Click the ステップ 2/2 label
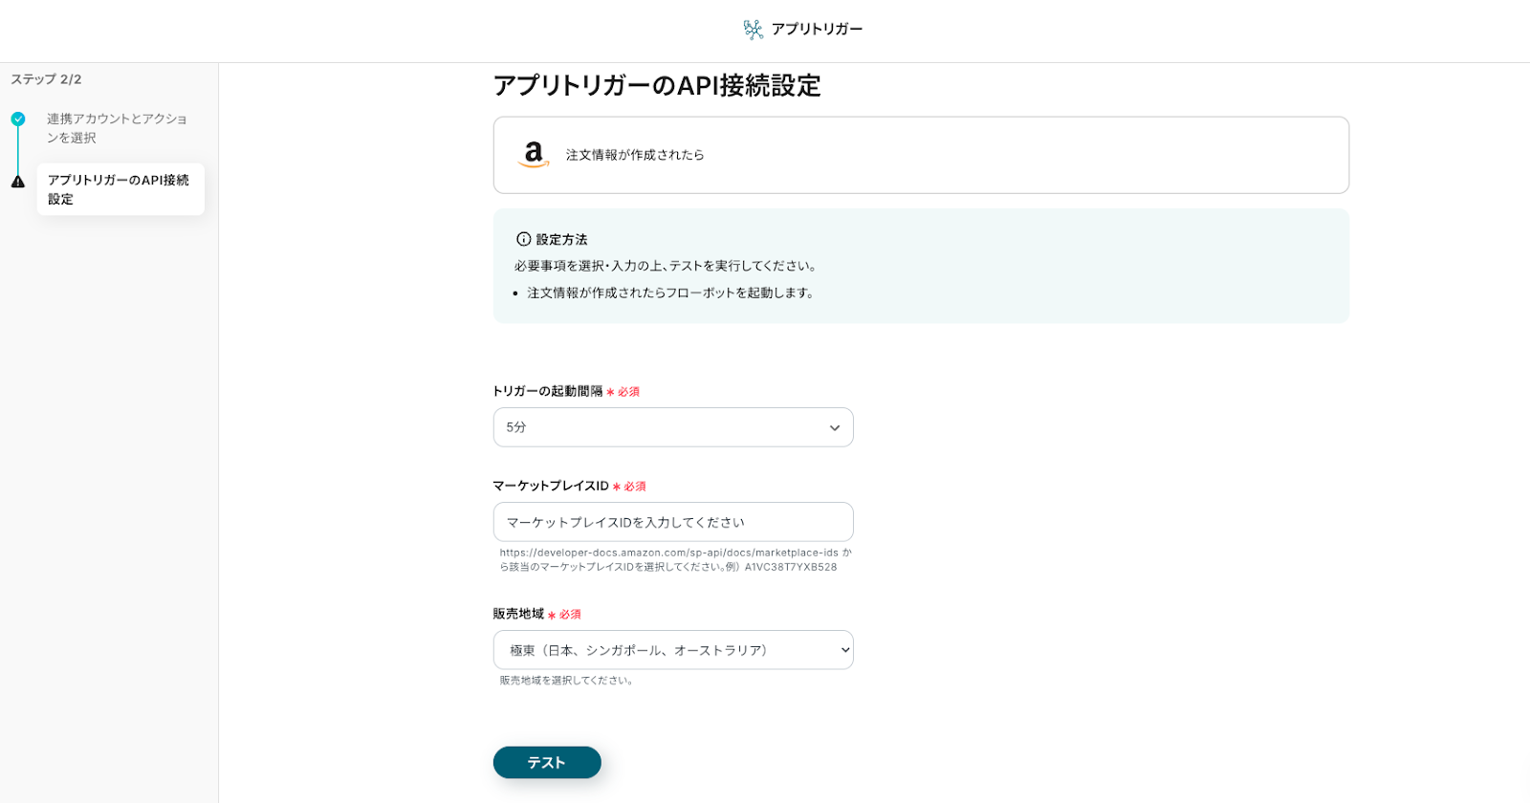The width and height of the screenshot is (1530, 803). pos(46,79)
